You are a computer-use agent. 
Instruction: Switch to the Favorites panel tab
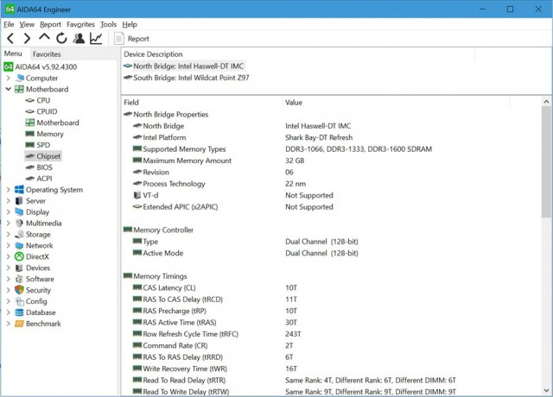coord(47,54)
